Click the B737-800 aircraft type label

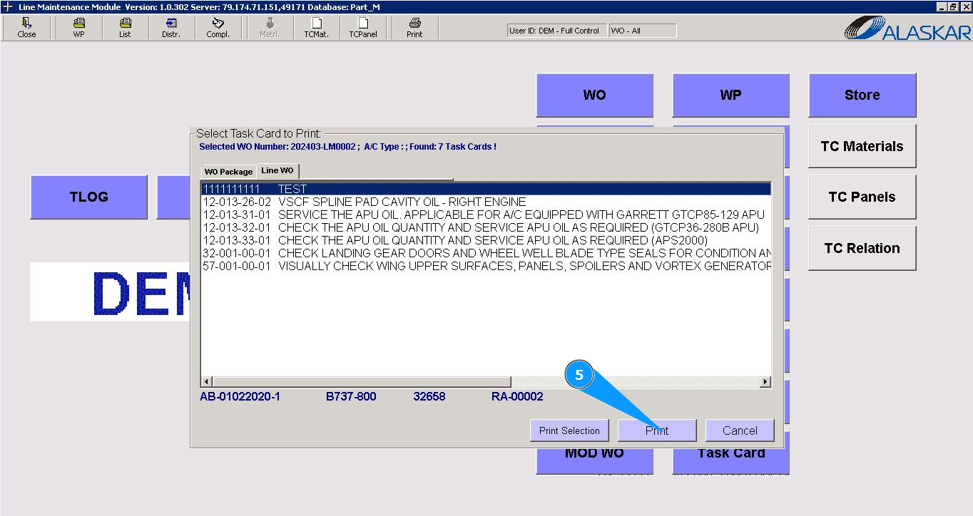click(351, 396)
